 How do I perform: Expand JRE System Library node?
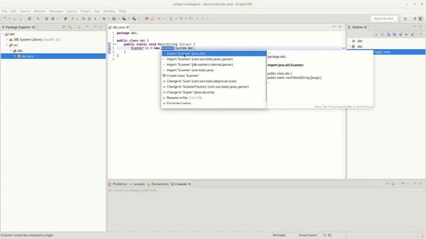[7, 40]
